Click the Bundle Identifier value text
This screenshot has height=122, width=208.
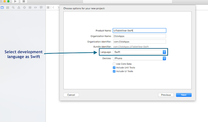pos(131,47)
